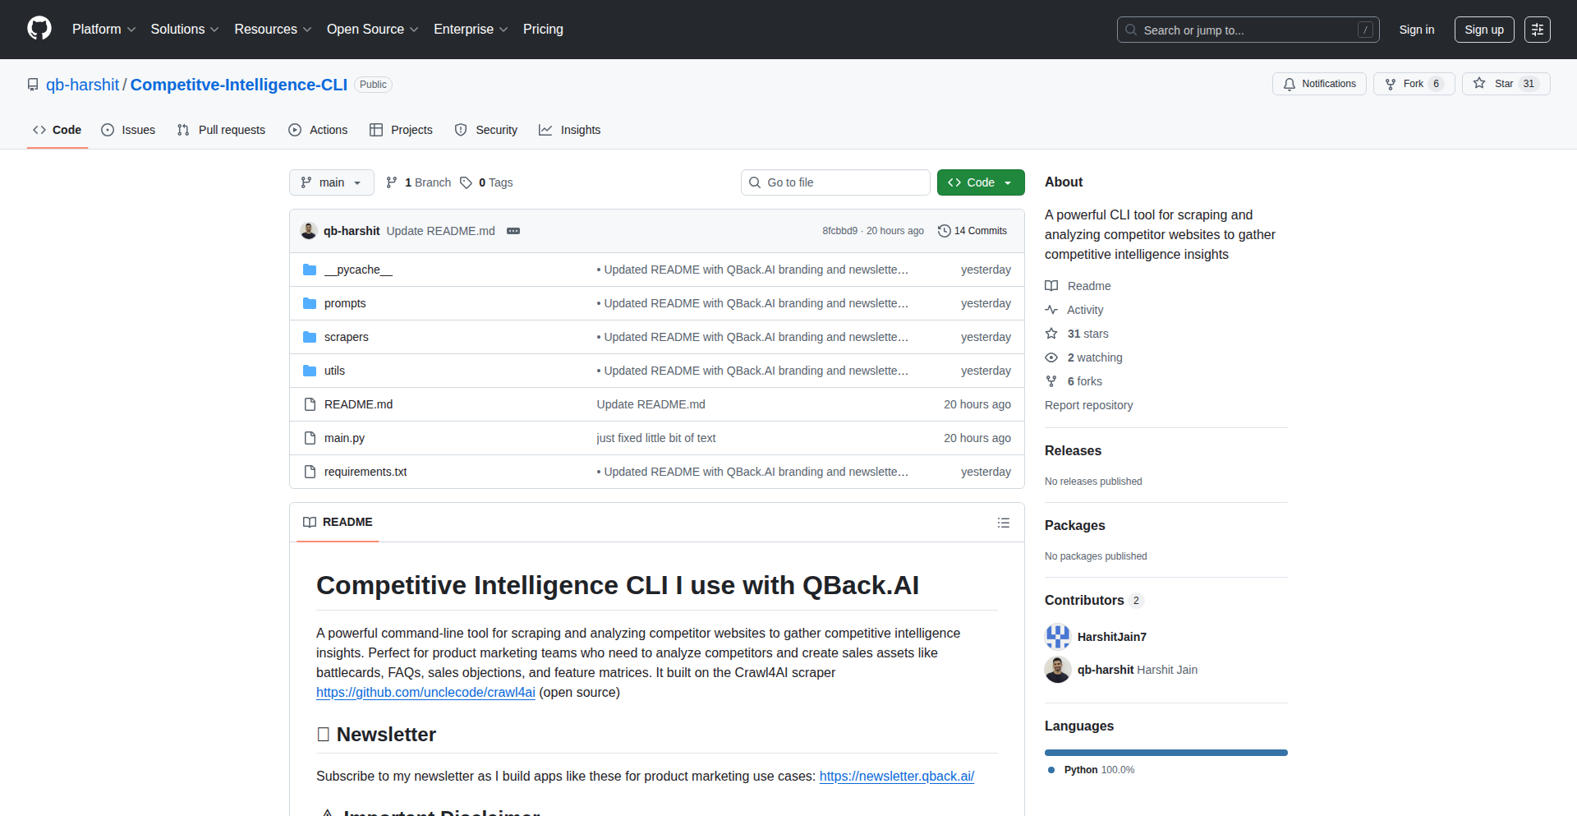Open HarshitJain7 contributor avatar
The height and width of the screenshot is (816, 1577).
pos(1058,637)
